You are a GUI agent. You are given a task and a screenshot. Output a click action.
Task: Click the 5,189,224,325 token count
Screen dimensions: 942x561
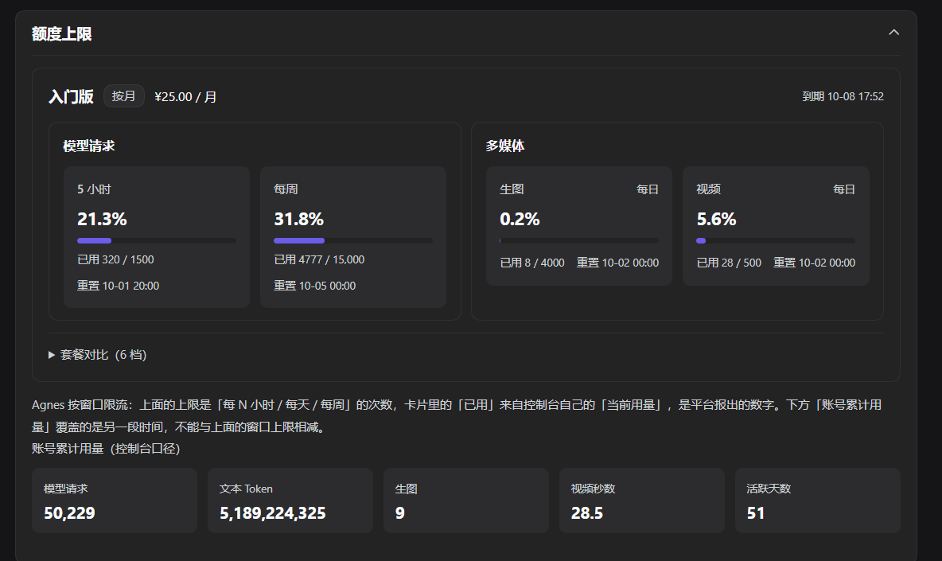273,513
